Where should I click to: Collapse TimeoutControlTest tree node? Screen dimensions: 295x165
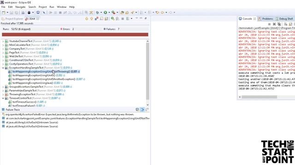[x=3, y=98]
